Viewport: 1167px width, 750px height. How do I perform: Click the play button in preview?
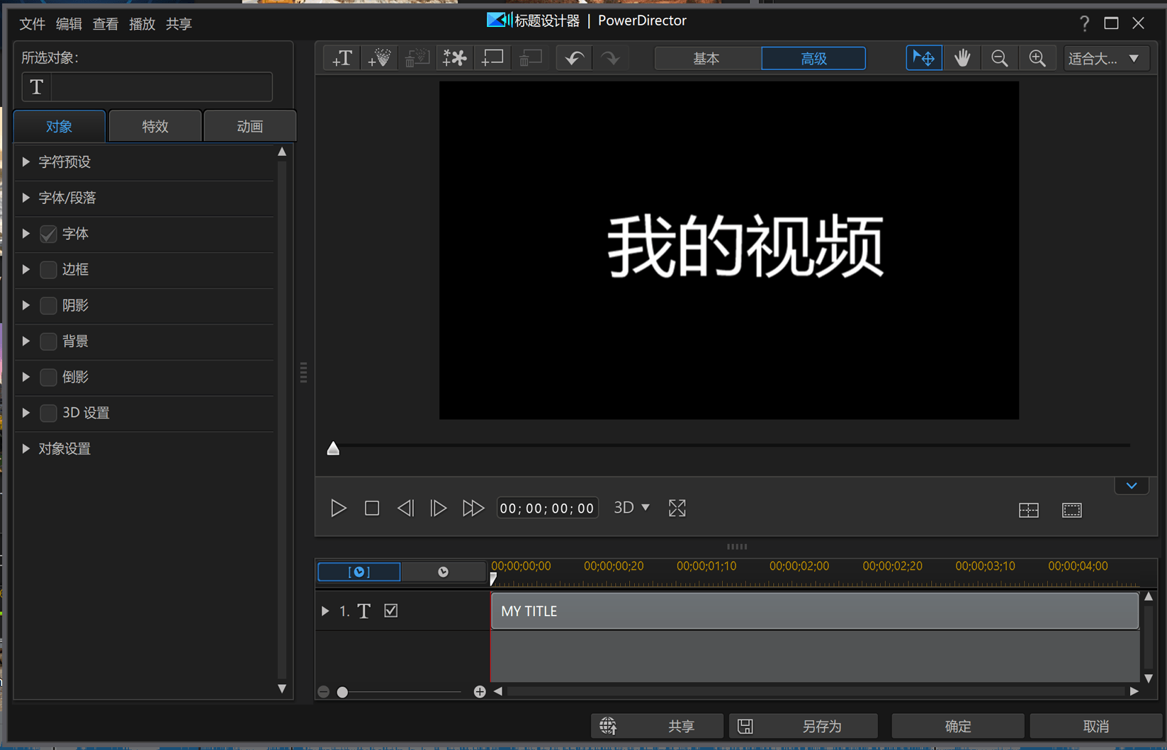338,508
